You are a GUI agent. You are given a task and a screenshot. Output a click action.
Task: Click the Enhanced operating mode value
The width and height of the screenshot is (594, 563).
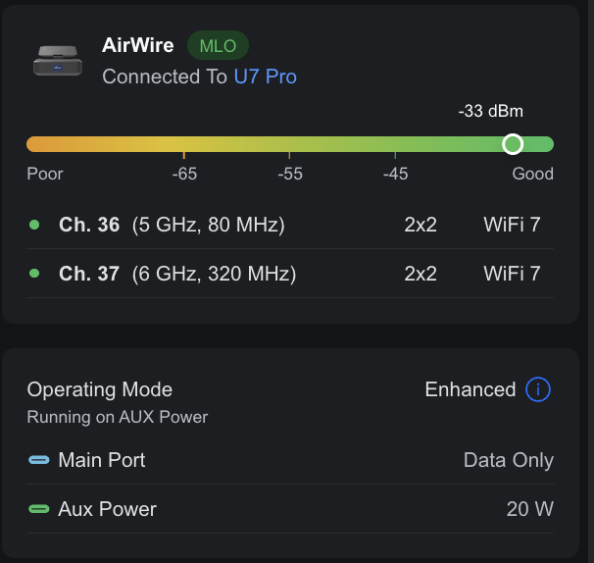click(470, 389)
